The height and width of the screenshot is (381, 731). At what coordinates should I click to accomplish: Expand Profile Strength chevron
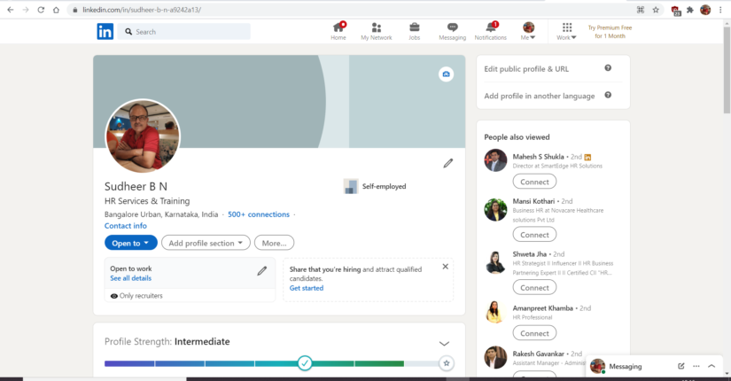444,344
